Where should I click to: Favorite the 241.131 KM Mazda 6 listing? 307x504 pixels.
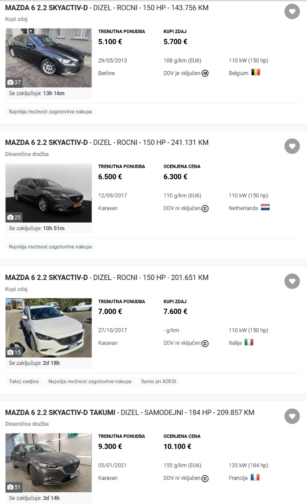point(292,146)
